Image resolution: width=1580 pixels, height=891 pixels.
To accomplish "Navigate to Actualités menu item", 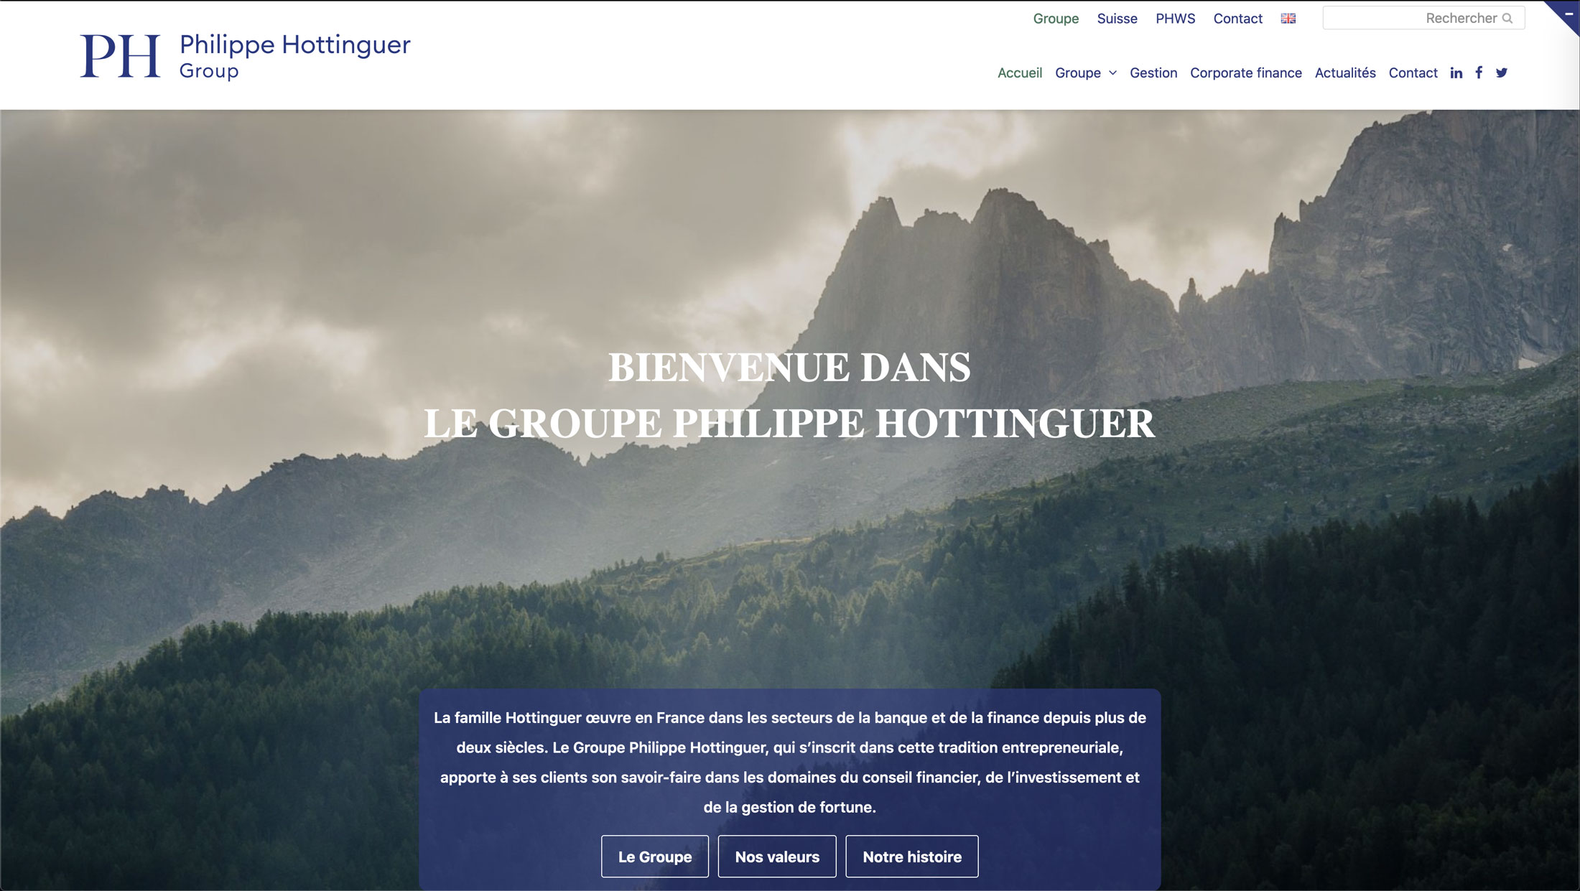I will [1346, 73].
